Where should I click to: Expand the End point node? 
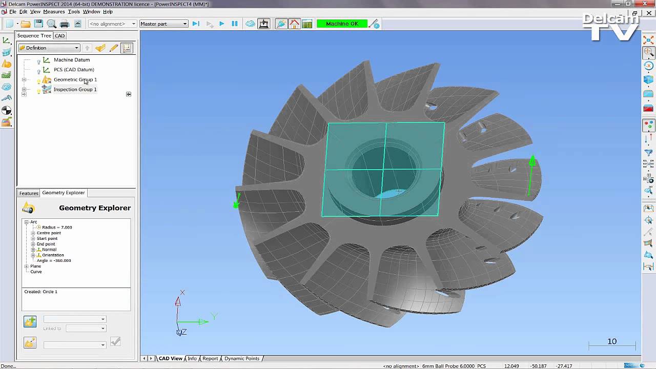pyautogui.click(x=33, y=244)
